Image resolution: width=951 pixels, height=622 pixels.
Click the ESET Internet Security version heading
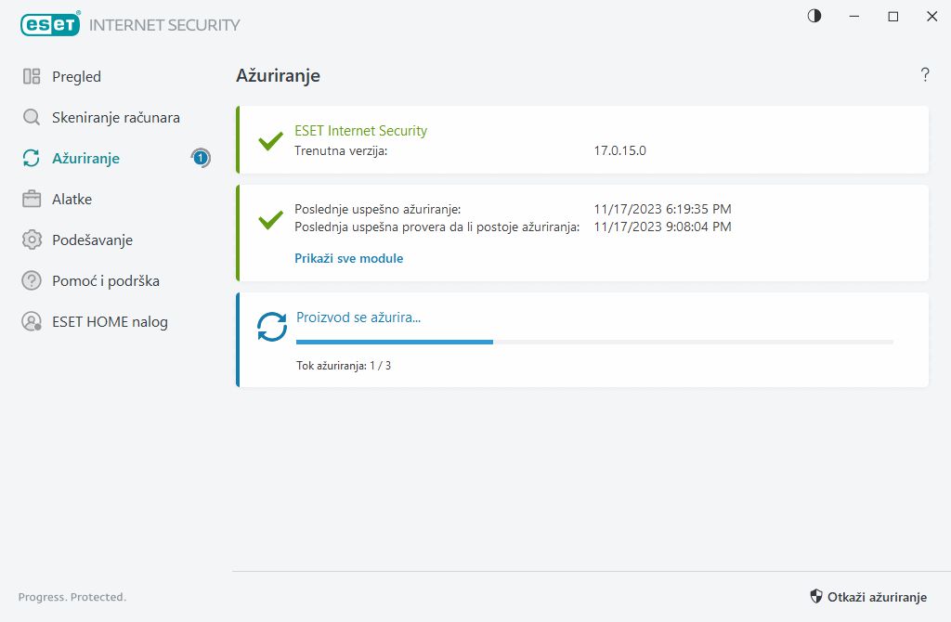click(360, 131)
